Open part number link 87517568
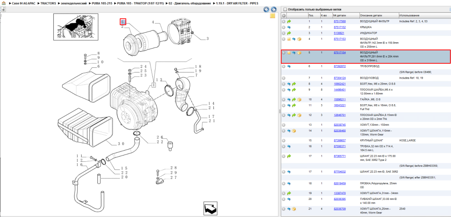The width and height of the screenshot is (451, 217). [x=340, y=22]
